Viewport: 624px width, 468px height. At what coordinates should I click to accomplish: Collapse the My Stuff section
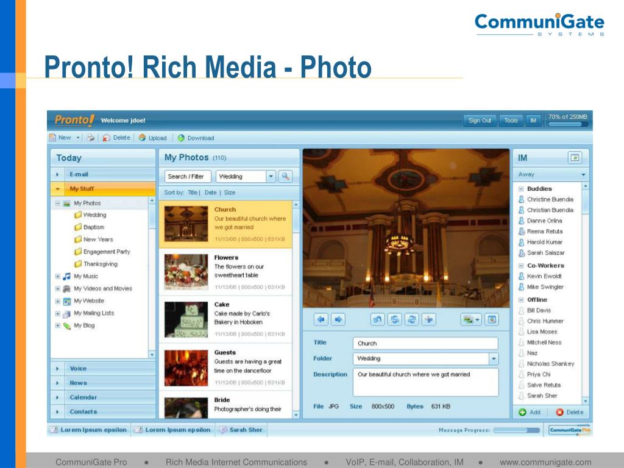click(x=103, y=189)
